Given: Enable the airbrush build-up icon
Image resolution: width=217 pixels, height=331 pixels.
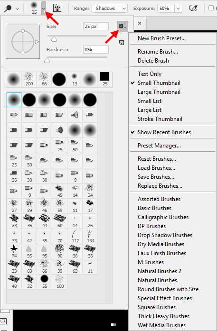Looking at the screenshot, I should point(193,8).
